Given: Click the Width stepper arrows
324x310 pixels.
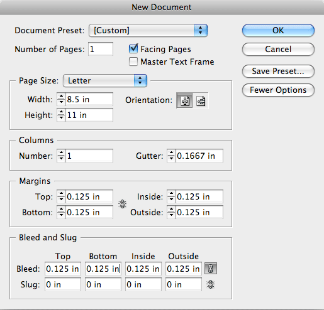Looking at the screenshot, I should tap(61, 99).
